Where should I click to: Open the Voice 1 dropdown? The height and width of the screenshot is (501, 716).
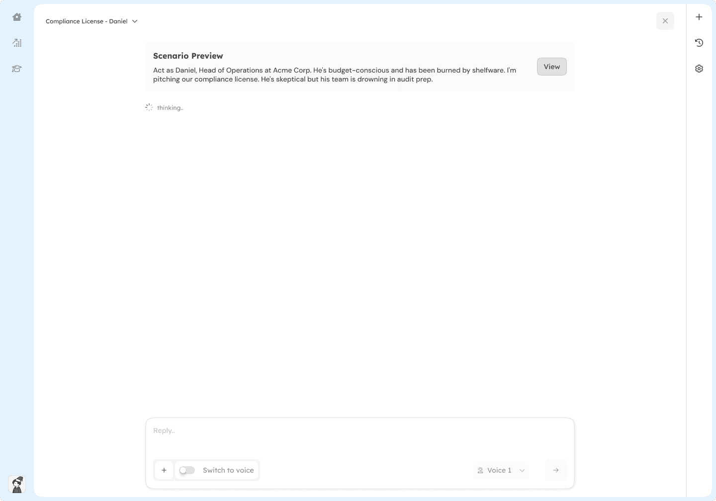pyautogui.click(x=501, y=470)
